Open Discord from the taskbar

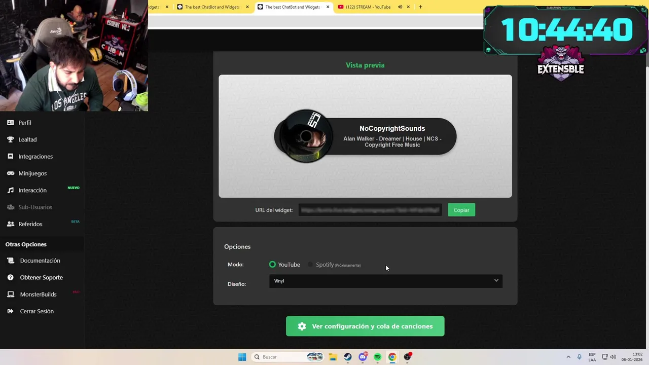363,357
